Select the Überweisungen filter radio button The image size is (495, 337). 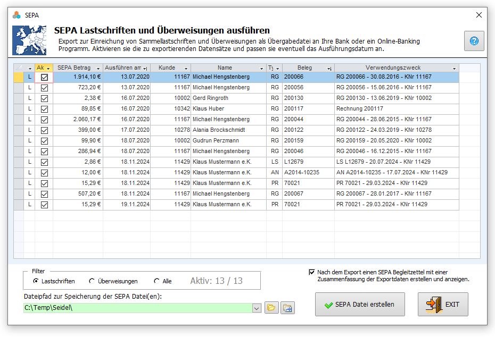coord(92,281)
